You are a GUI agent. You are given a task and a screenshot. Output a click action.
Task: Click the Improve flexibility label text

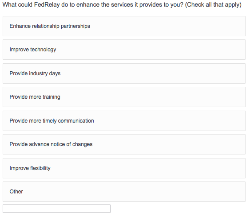30,168
